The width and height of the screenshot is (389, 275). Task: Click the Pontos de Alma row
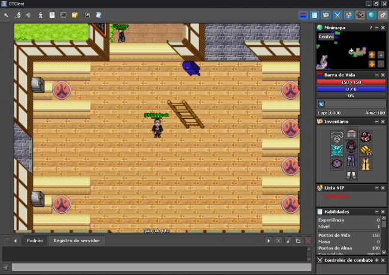349,248
